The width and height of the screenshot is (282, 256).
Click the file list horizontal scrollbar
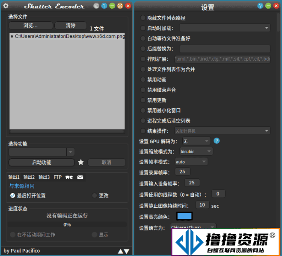67,131
